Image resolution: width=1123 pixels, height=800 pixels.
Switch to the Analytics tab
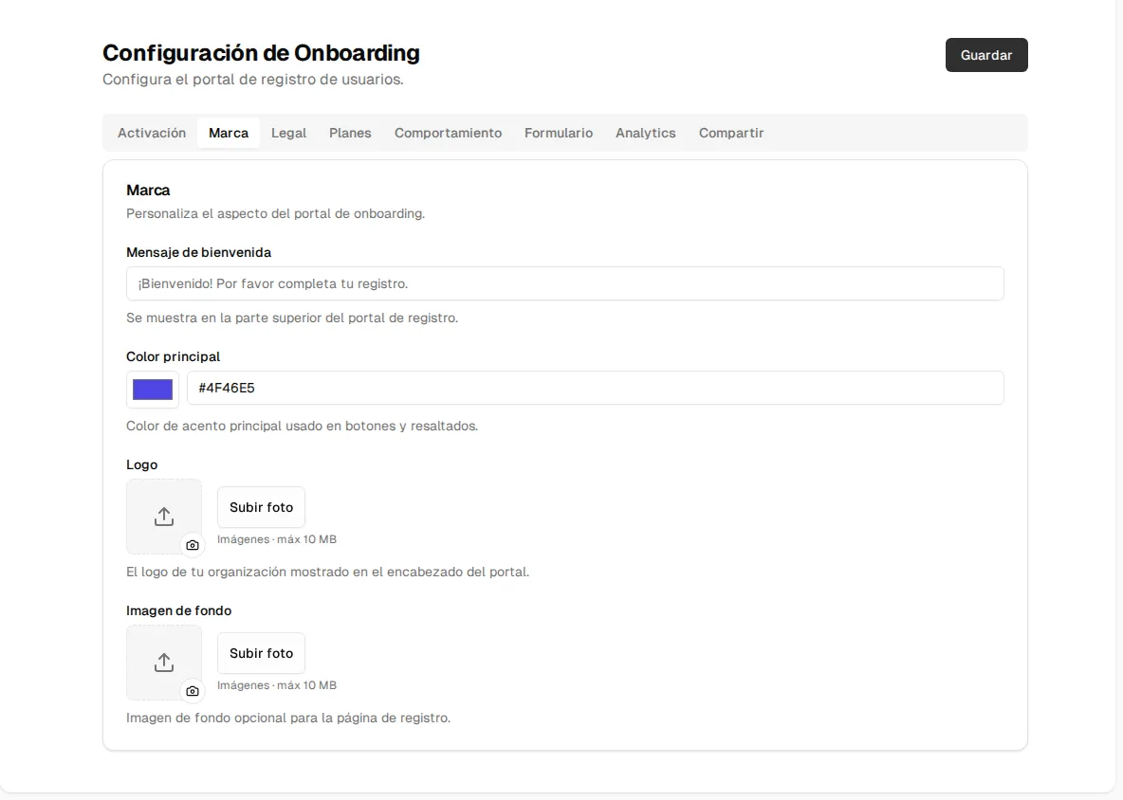[645, 133]
